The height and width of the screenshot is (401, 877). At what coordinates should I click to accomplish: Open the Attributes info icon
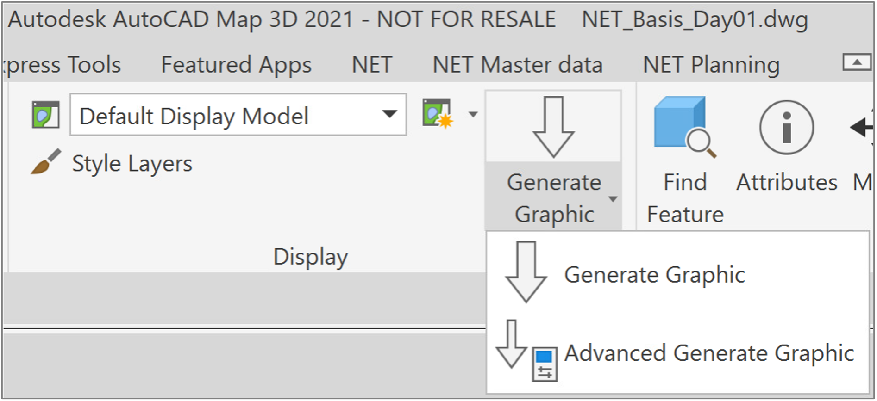(787, 127)
